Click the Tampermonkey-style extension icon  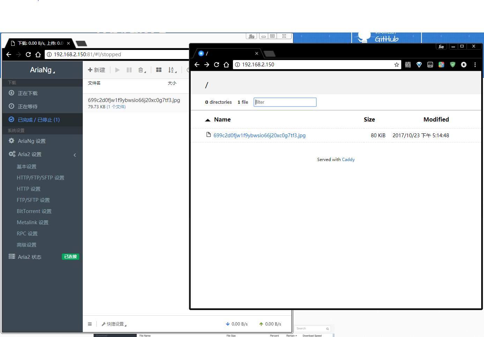430,65
